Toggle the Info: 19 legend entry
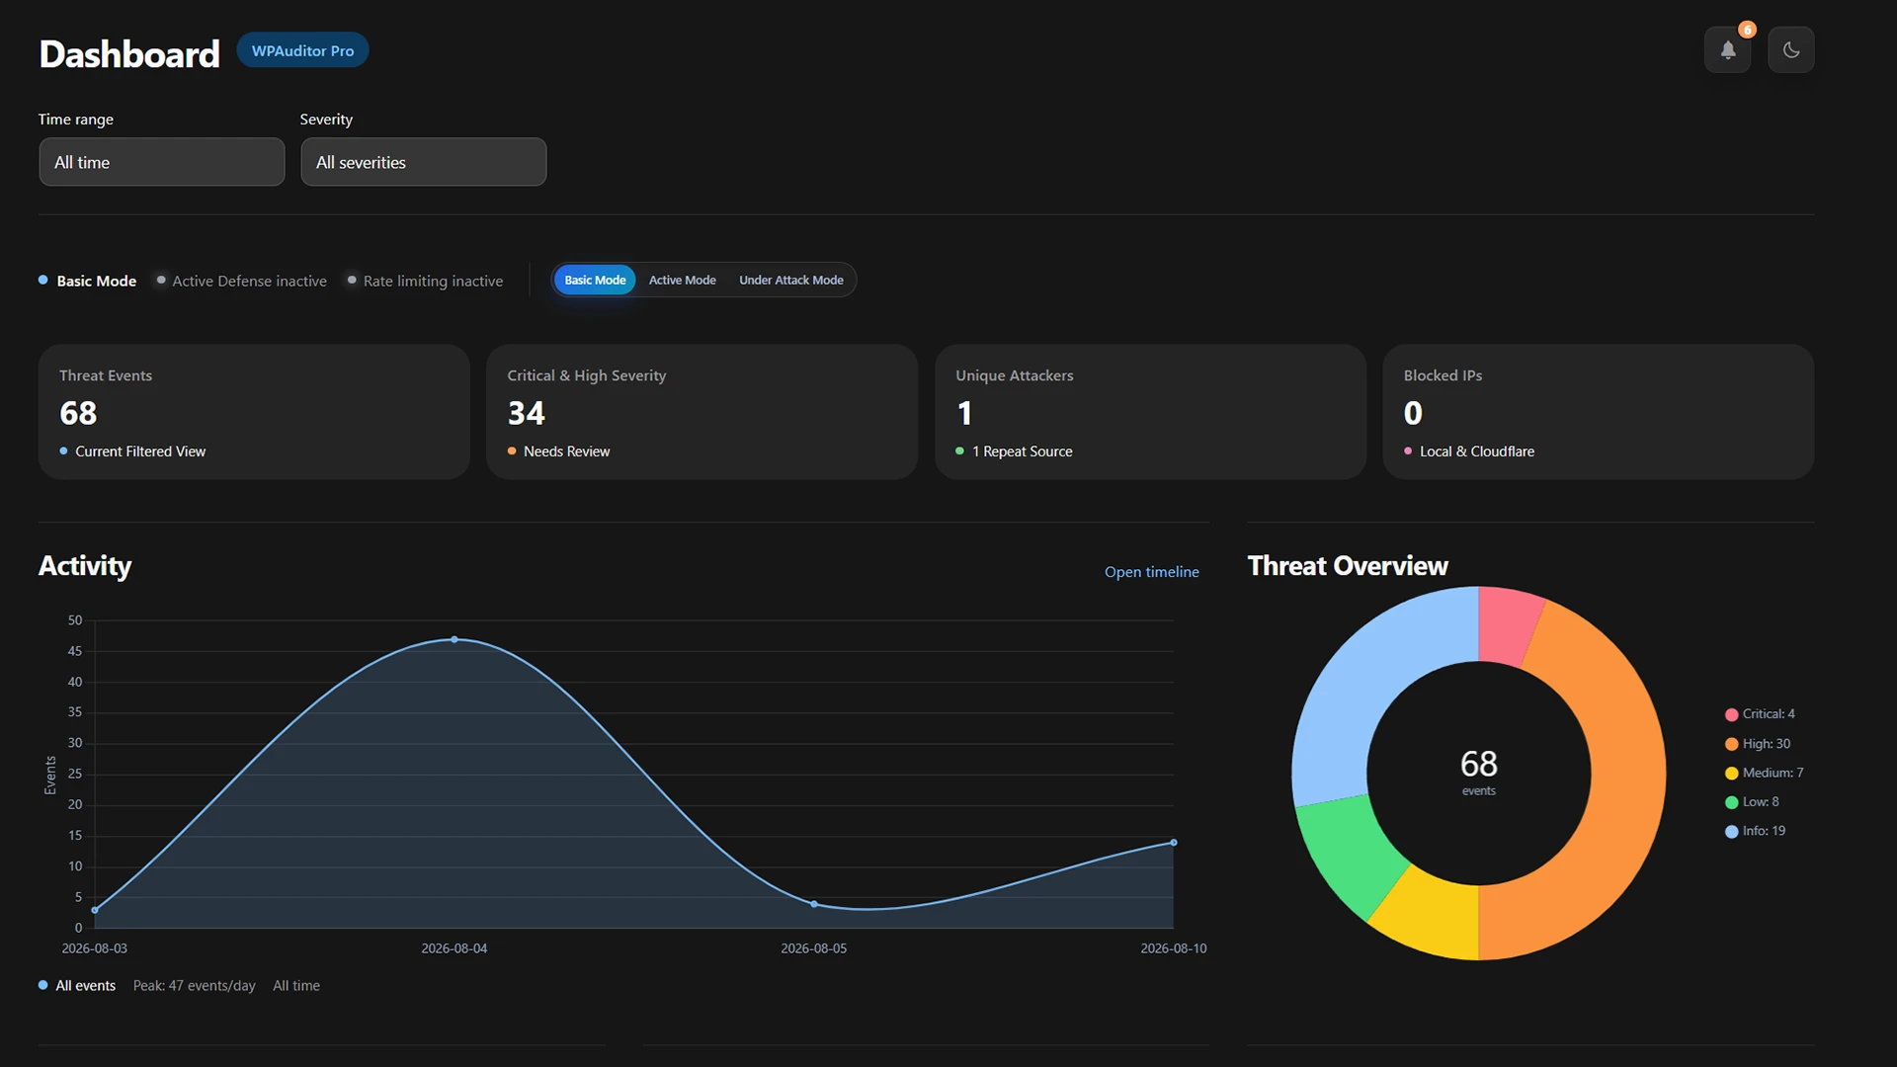Image resolution: width=1897 pixels, height=1067 pixels. [x=1755, y=831]
